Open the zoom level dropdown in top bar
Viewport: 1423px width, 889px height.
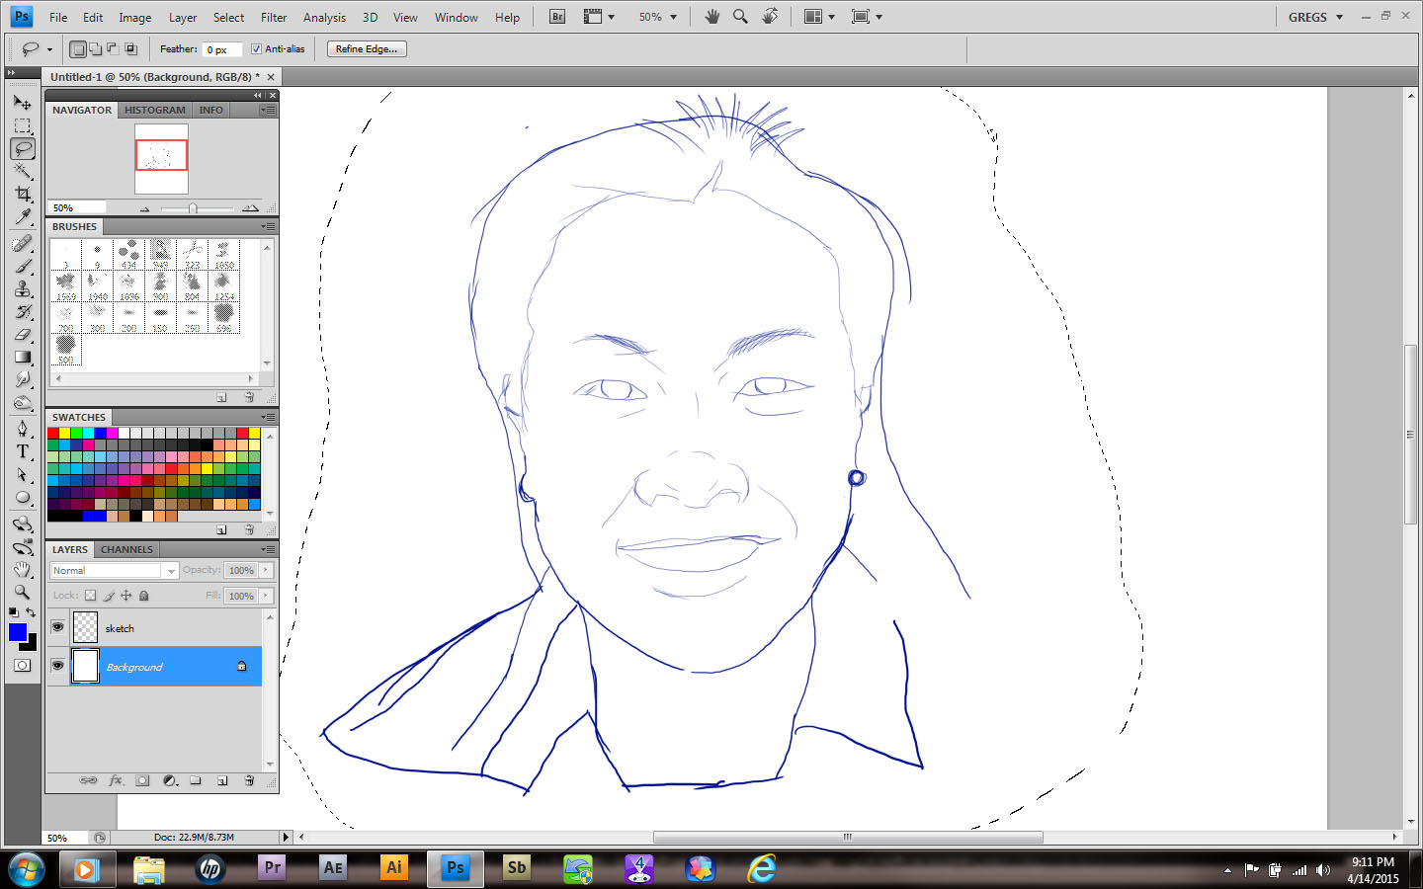[658, 17]
